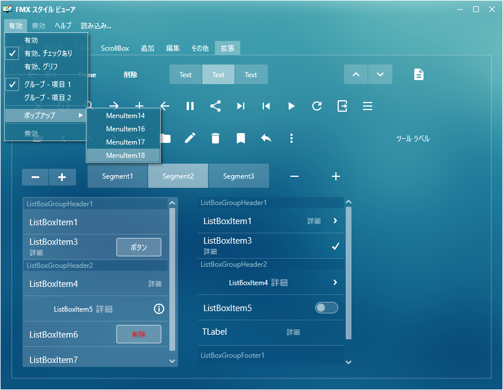Expand ListBoxItem1 via its chevron

[336, 221]
